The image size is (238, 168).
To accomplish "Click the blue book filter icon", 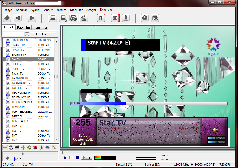I will tap(47, 148).
